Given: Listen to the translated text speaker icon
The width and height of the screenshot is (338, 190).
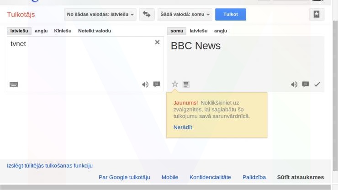Looking at the screenshot, I should pos(294,84).
